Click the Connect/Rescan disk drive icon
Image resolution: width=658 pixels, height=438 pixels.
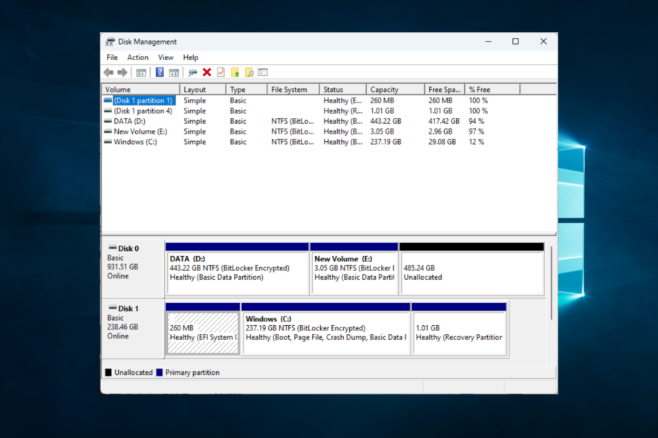[x=192, y=73]
